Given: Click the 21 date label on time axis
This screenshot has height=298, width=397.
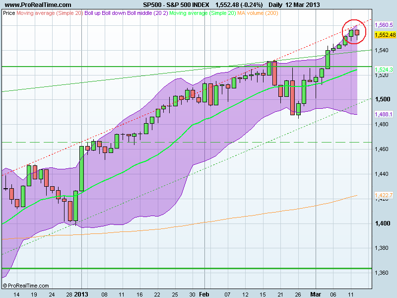Looking at the screenshot, I should click(280, 295).
